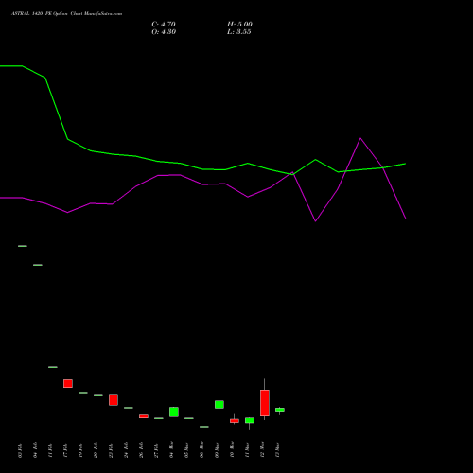Screen dimensions: 473x473
Task: Click the '05 Mar' date axis label
Action: [186, 450]
